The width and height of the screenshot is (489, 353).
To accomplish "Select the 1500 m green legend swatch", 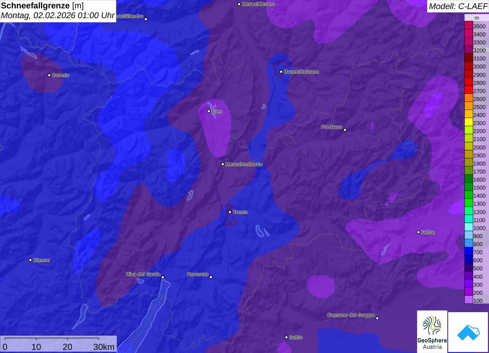I will pyautogui.click(x=468, y=187).
